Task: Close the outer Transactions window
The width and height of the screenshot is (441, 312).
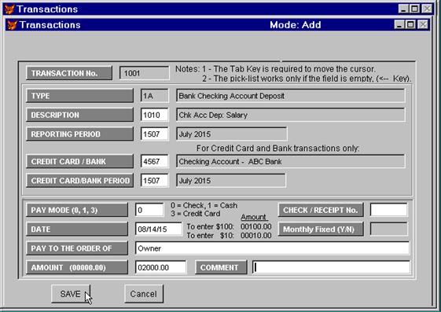Action: click(427, 9)
